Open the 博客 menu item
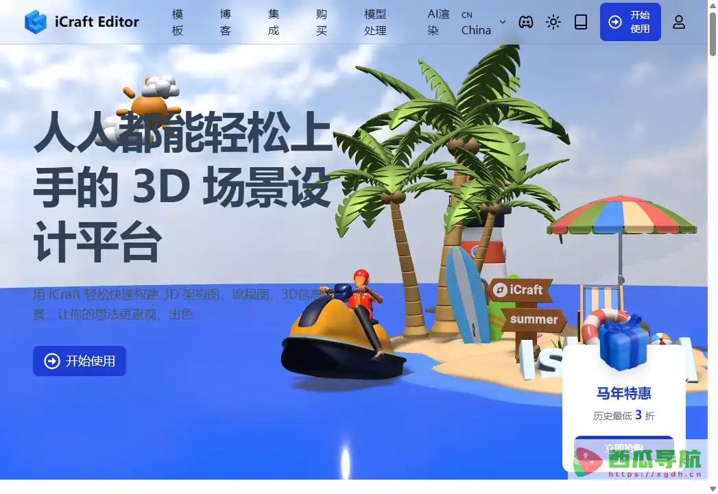718x494 pixels. click(226, 22)
